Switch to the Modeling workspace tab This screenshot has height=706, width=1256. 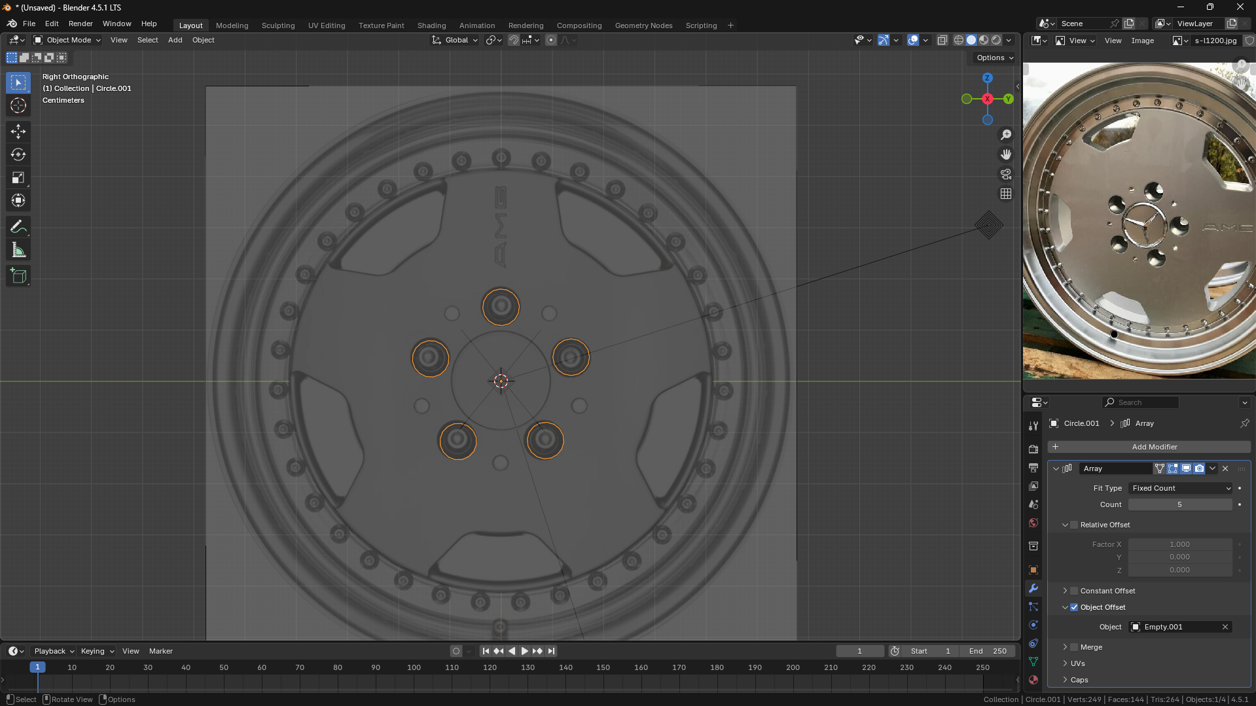click(232, 26)
